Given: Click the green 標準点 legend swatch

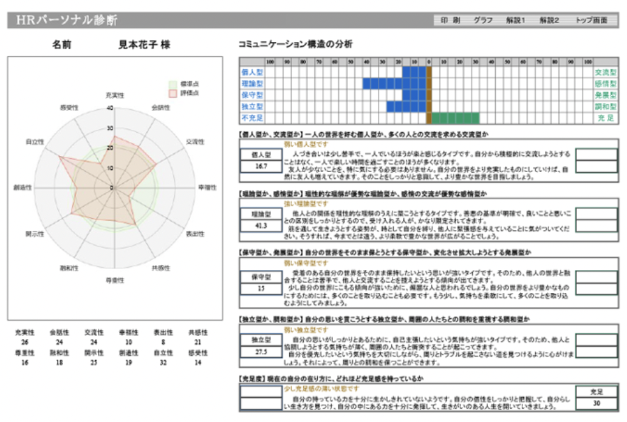Looking at the screenshot, I should [x=173, y=84].
